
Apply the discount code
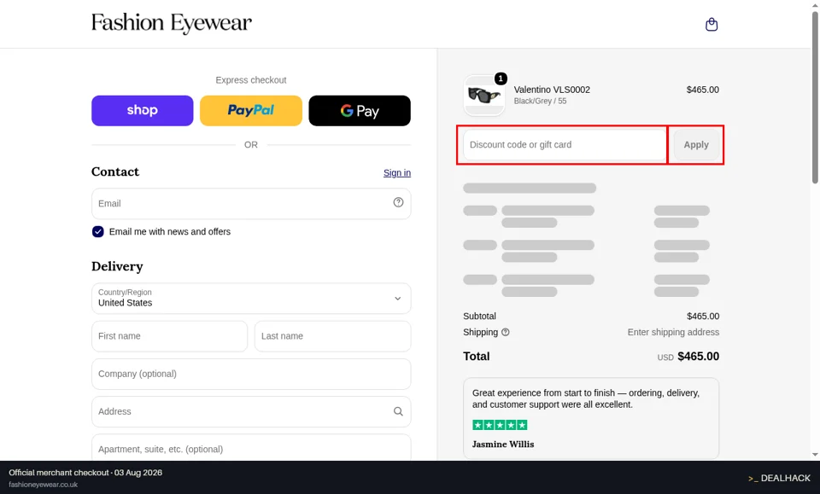[696, 145]
